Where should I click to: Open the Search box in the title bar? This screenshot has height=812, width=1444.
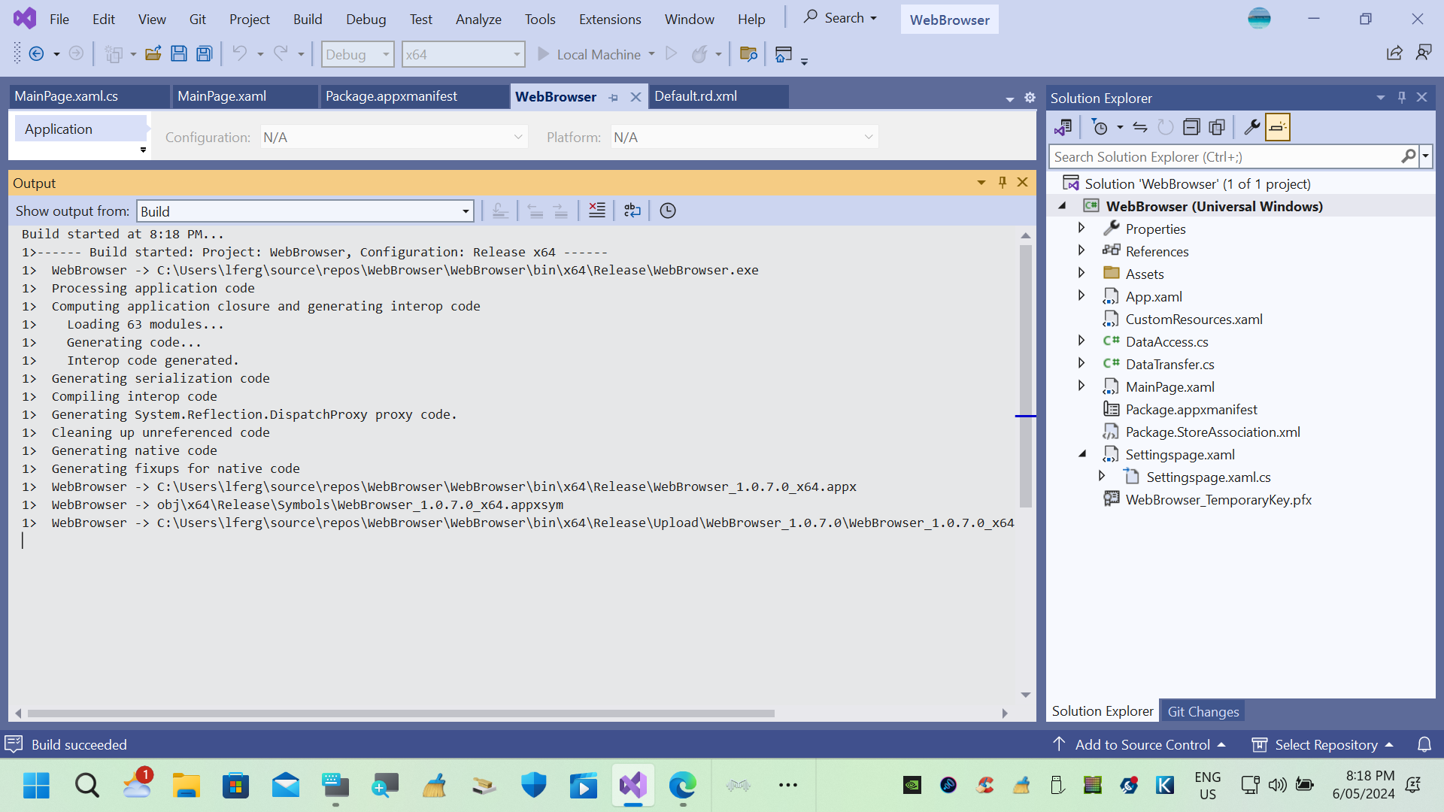click(840, 17)
